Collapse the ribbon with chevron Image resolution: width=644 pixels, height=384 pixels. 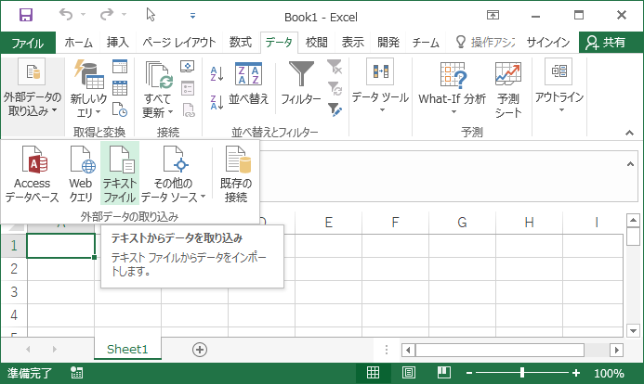tap(629, 133)
